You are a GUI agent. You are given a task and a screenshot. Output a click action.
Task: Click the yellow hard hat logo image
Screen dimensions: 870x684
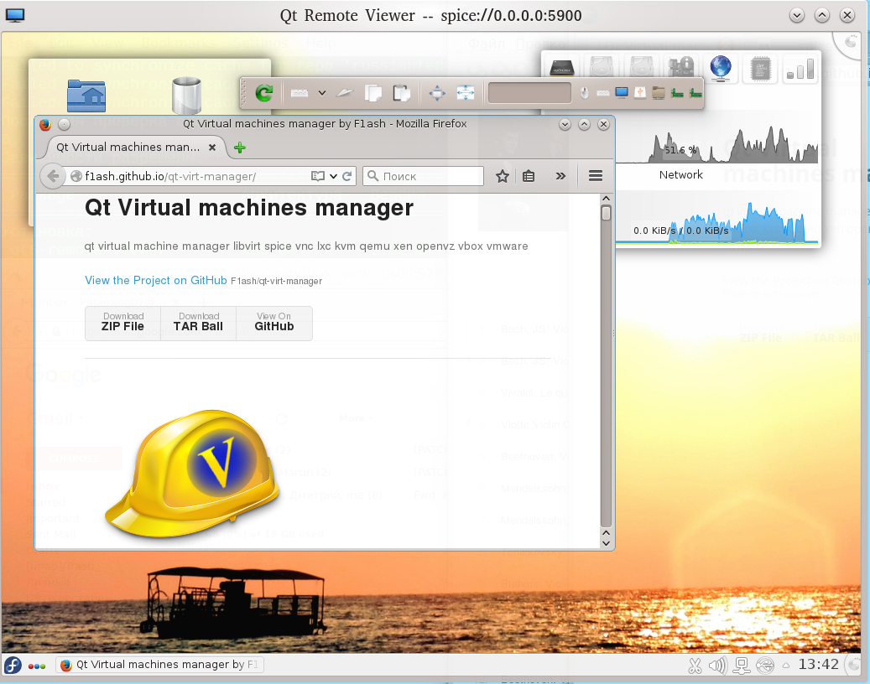[191, 474]
